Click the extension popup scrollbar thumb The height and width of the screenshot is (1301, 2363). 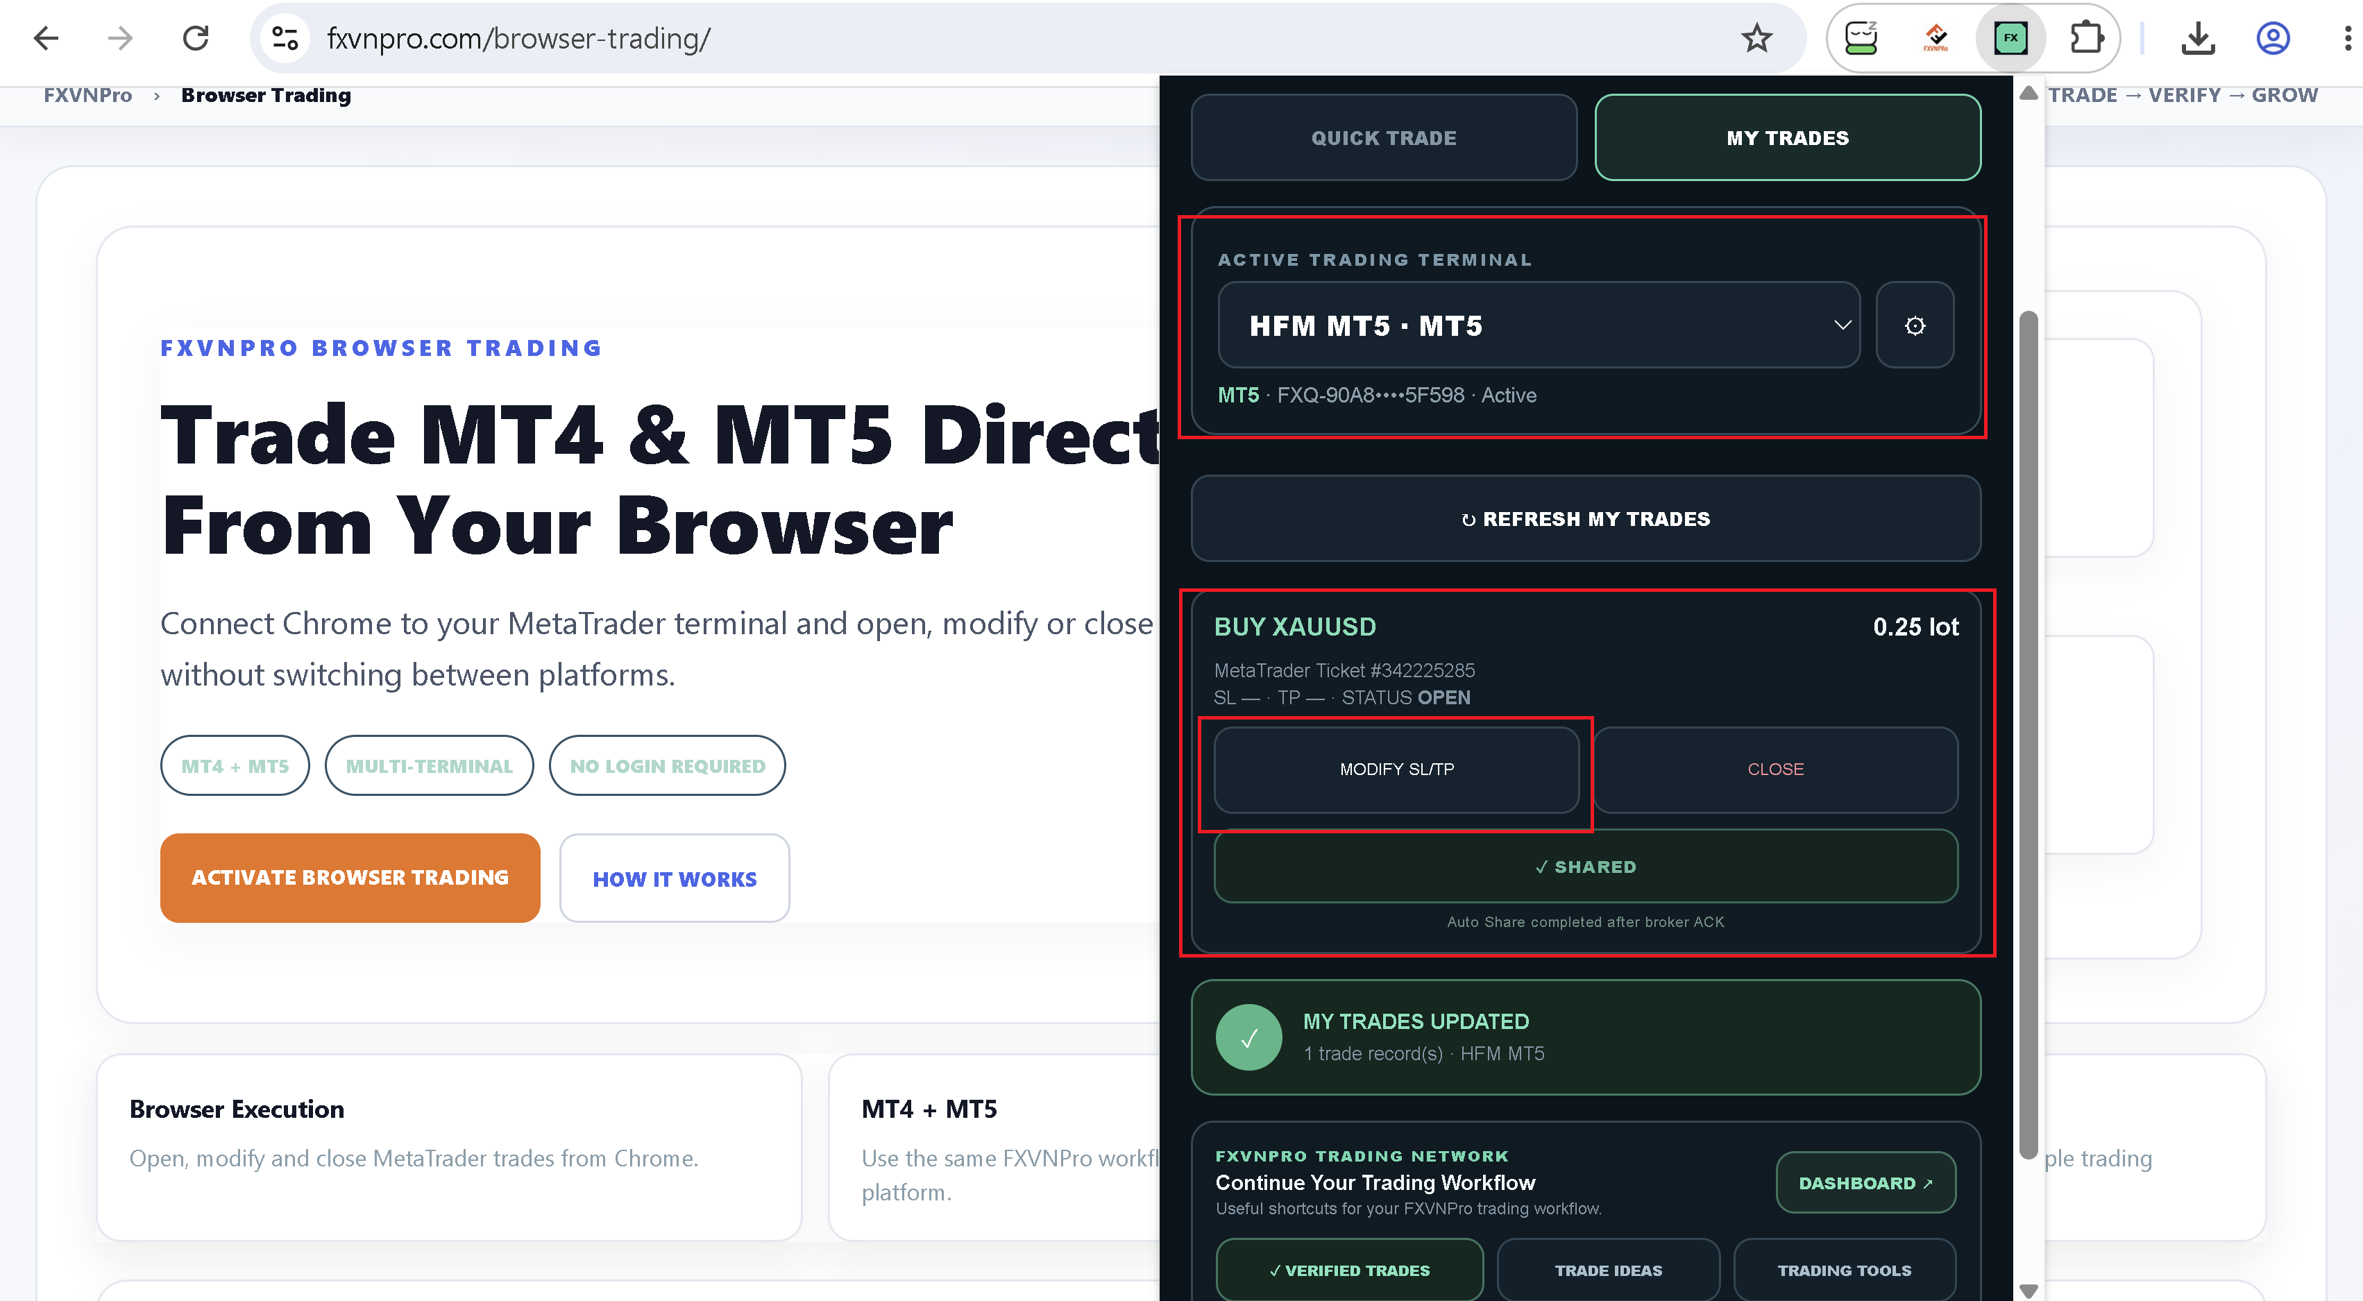2029,735
